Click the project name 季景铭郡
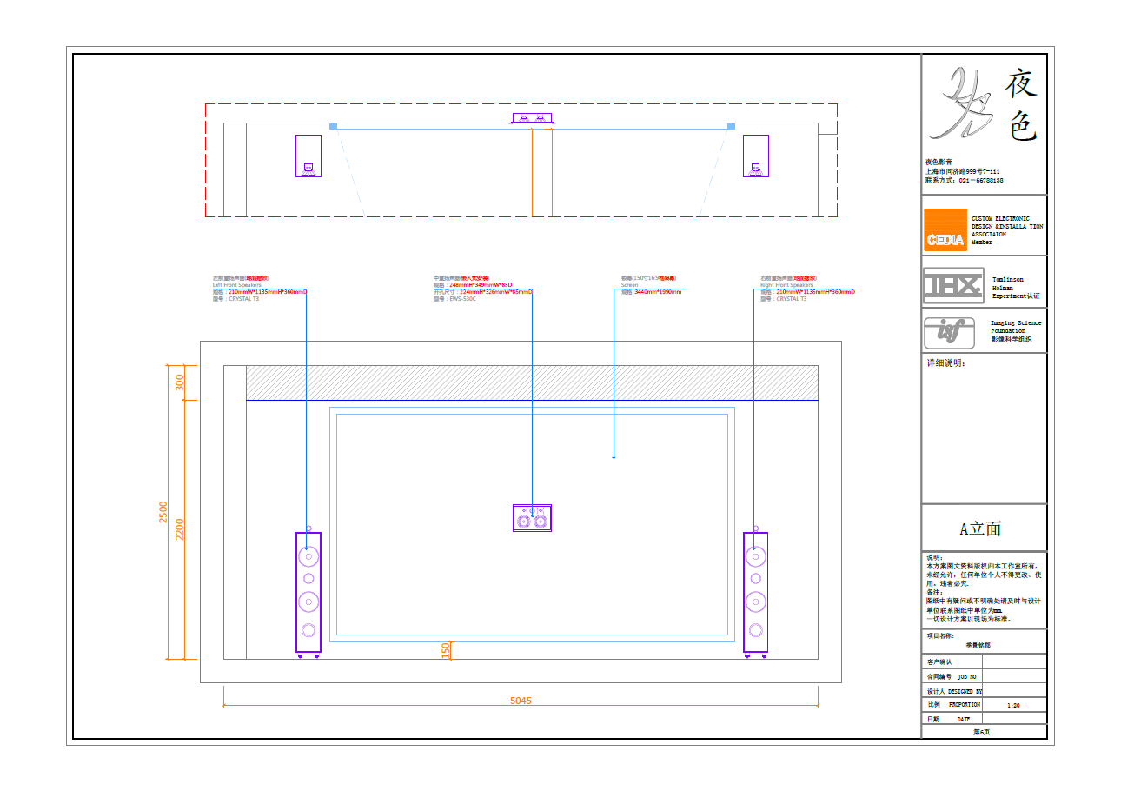 [x=978, y=646]
